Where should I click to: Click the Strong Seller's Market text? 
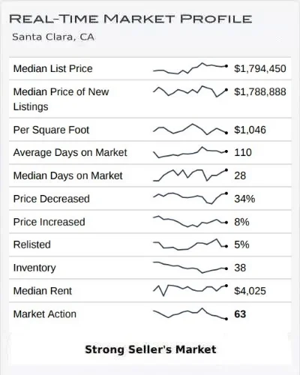[x=151, y=349]
